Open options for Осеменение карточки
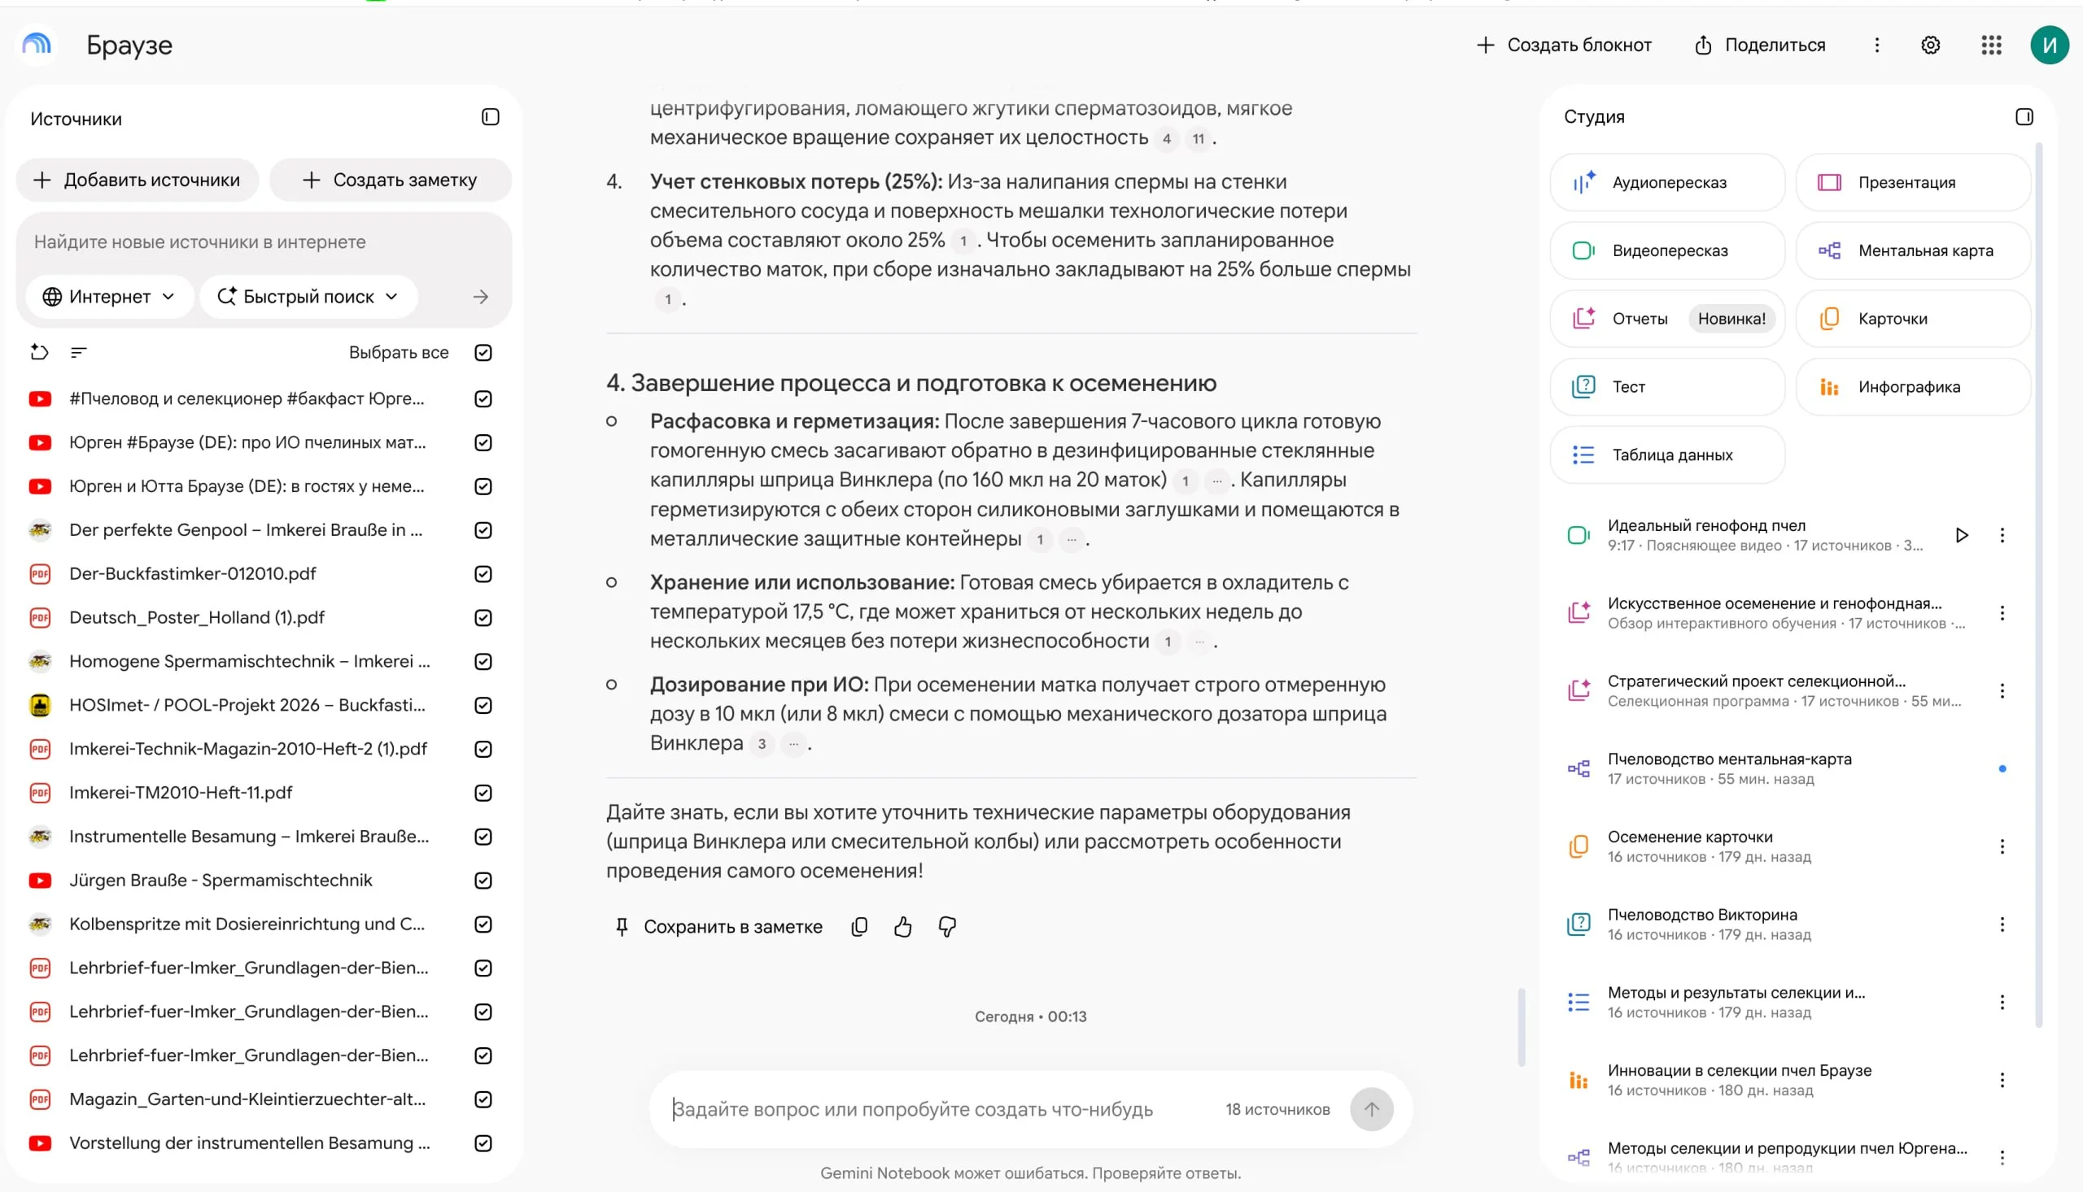The height and width of the screenshot is (1192, 2083). tap(2002, 846)
